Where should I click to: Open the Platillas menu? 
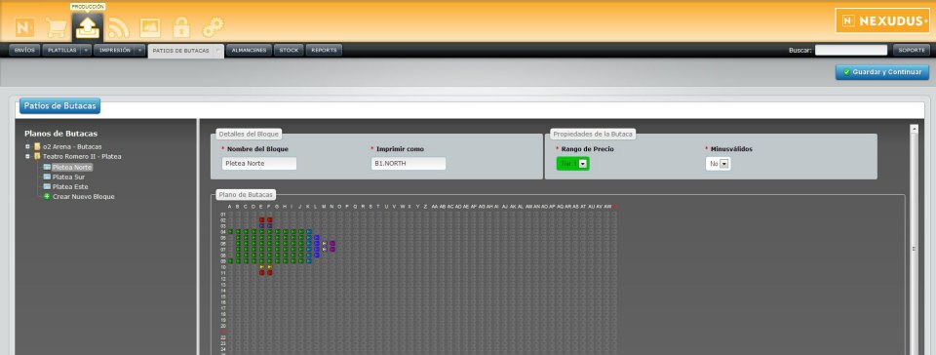[x=62, y=50]
